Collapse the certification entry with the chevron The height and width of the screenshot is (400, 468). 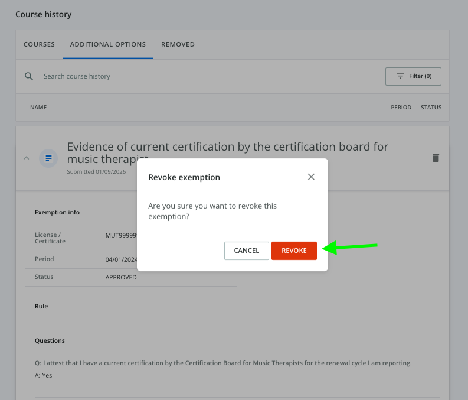(26, 158)
